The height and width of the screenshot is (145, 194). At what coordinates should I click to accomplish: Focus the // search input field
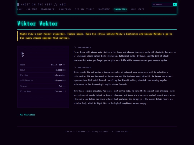pos(162,5)
